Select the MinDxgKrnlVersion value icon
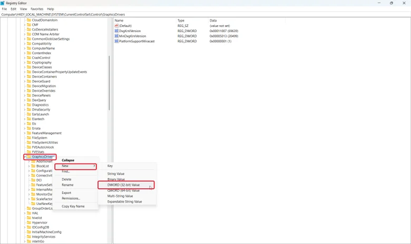The width and height of the screenshot is (411, 244). [116, 36]
